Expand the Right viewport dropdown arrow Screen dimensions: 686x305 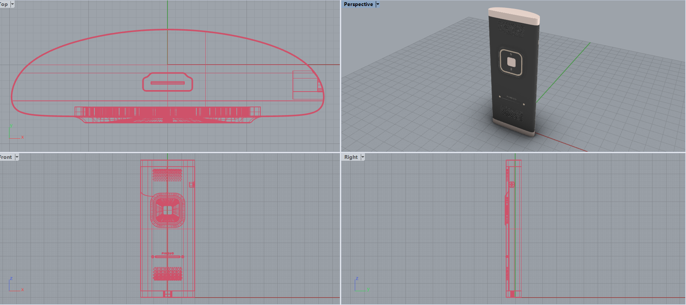click(x=362, y=157)
